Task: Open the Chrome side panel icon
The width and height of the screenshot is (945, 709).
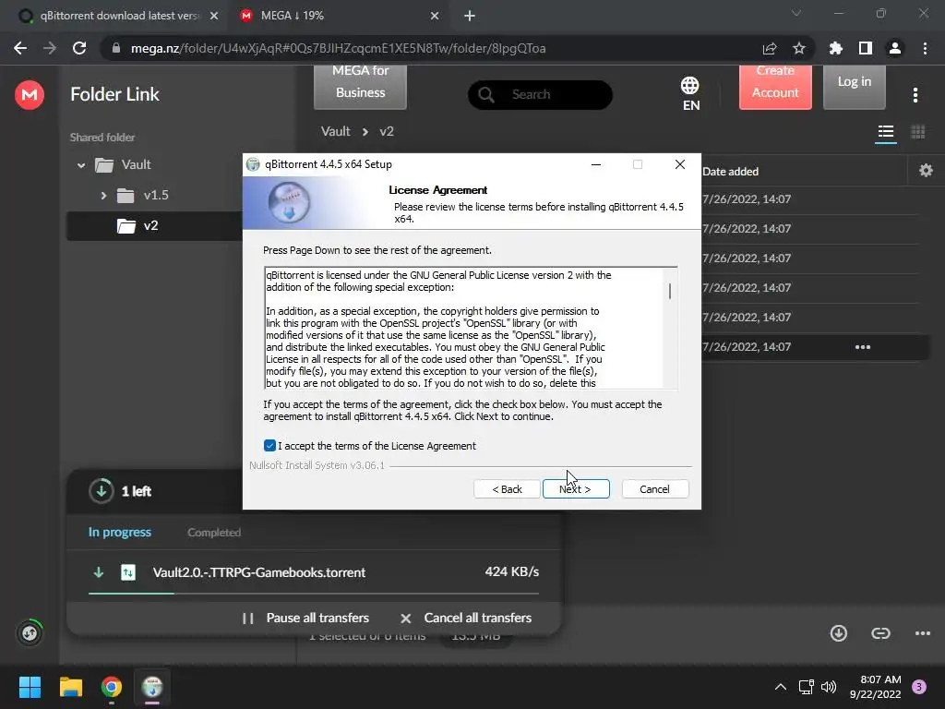Action: (x=865, y=48)
